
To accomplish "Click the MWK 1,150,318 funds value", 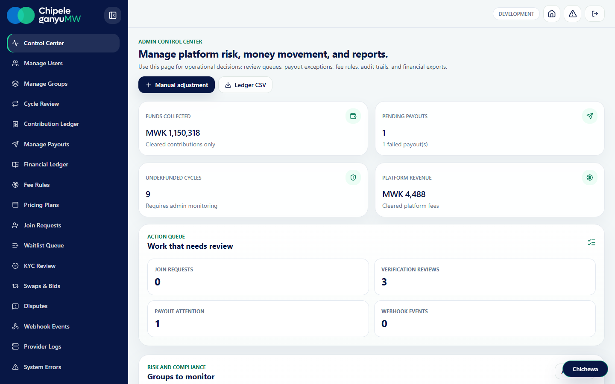I will click(x=173, y=133).
